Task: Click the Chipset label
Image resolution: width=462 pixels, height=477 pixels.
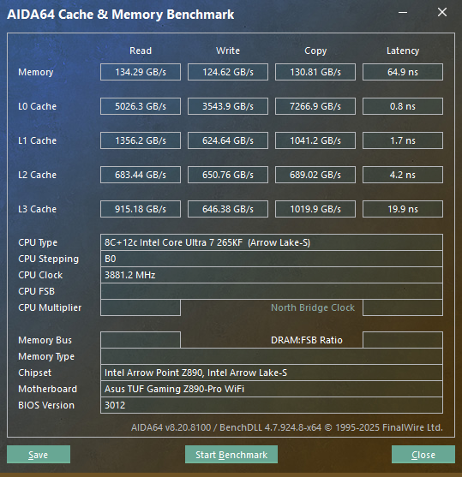Action: [x=35, y=373]
